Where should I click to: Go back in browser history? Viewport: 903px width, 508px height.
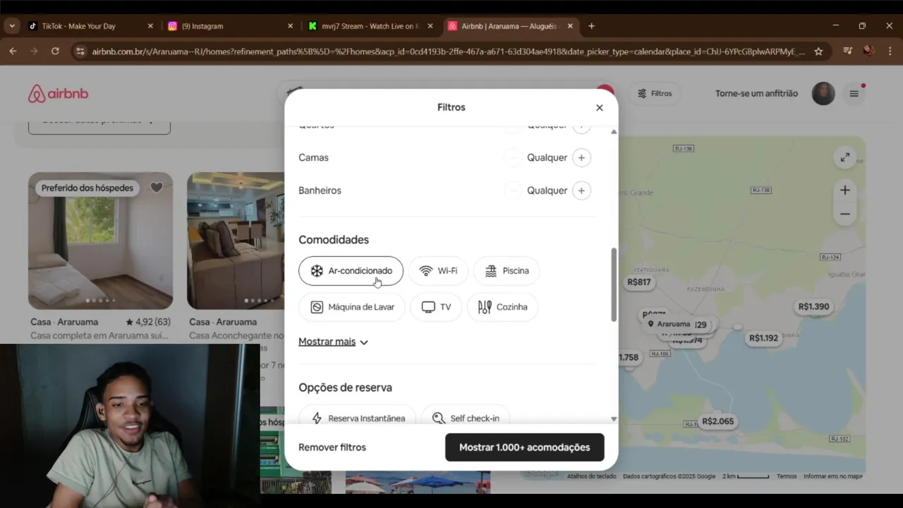coord(13,52)
